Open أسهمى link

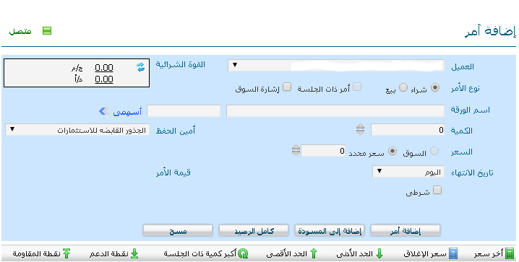point(127,112)
